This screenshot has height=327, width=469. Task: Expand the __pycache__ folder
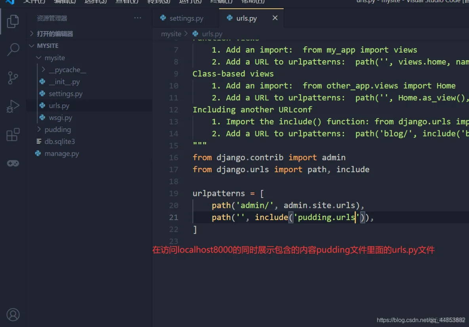pyautogui.click(x=89, y=70)
